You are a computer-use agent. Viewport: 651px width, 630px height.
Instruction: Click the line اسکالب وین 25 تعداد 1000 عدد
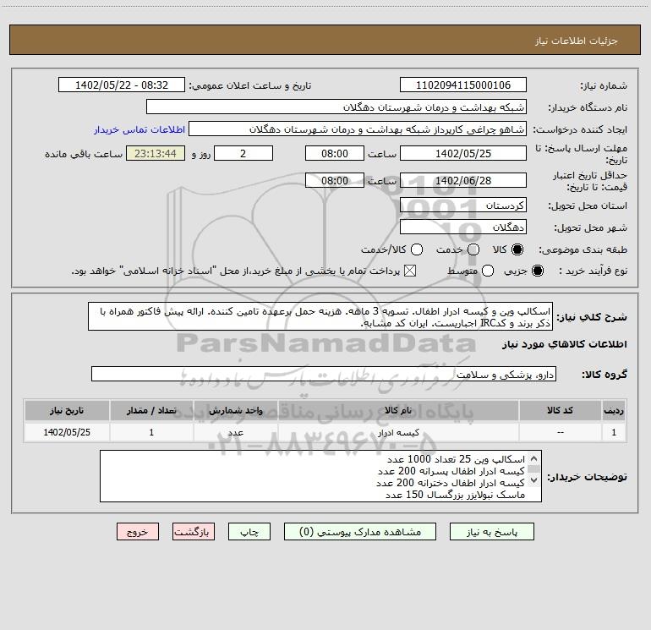(x=456, y=459)
